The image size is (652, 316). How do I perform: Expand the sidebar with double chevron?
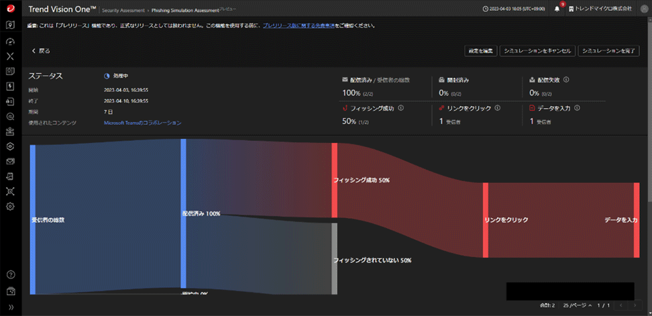coord(10,309)
